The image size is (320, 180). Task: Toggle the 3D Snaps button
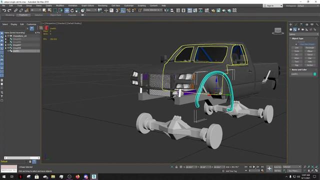[117, 10]
